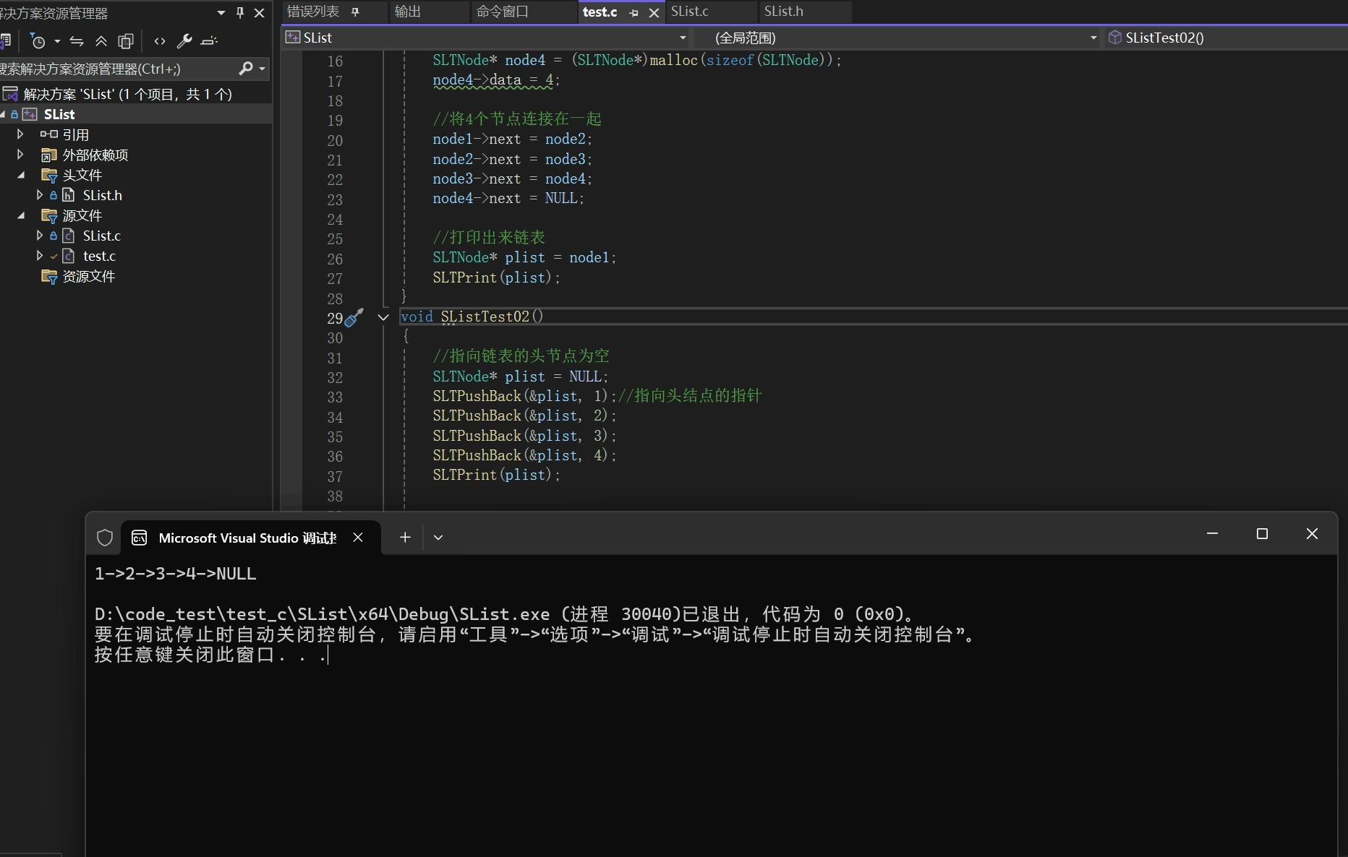This screenshot has width=1348, height=857.
Task: Click the view code angle brackets icon
Action: [x=160, y=41]
